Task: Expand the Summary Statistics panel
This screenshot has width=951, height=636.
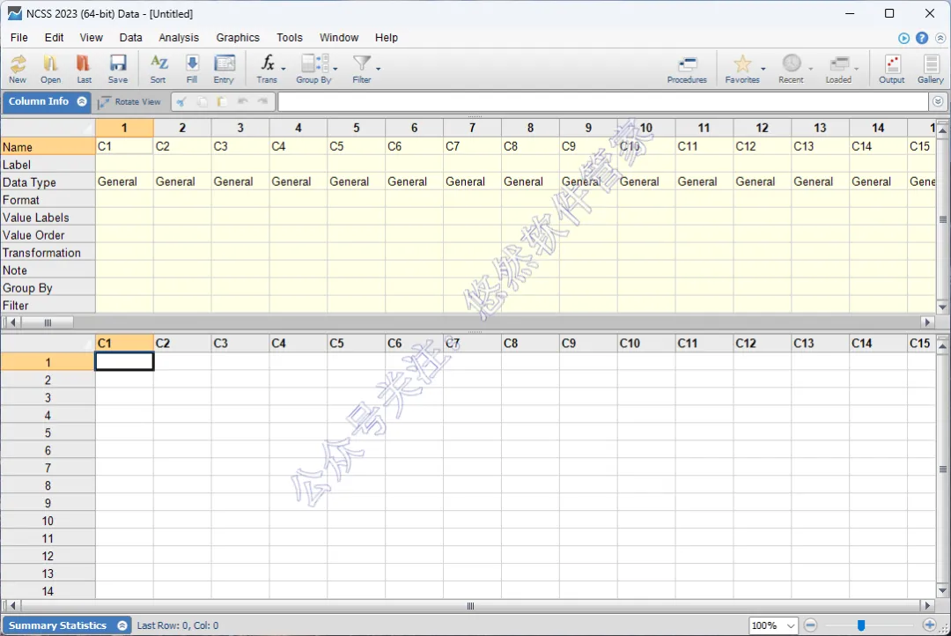Action: click(x=122, y=625)
